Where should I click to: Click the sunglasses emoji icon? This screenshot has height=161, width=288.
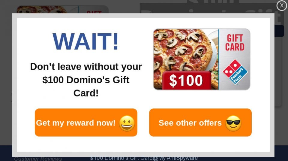click(233, 123)
